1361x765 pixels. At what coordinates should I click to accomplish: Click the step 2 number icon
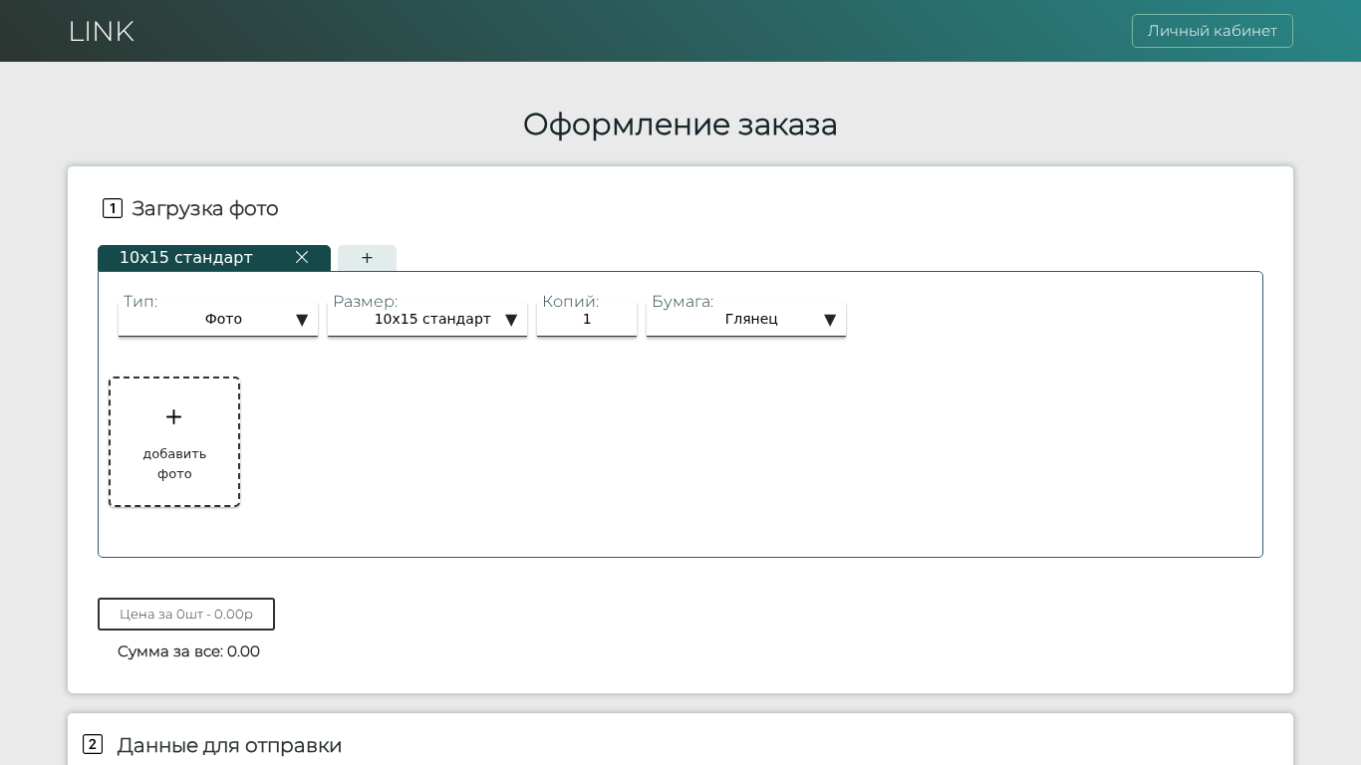pyautogui.click(x=93, y=744)
